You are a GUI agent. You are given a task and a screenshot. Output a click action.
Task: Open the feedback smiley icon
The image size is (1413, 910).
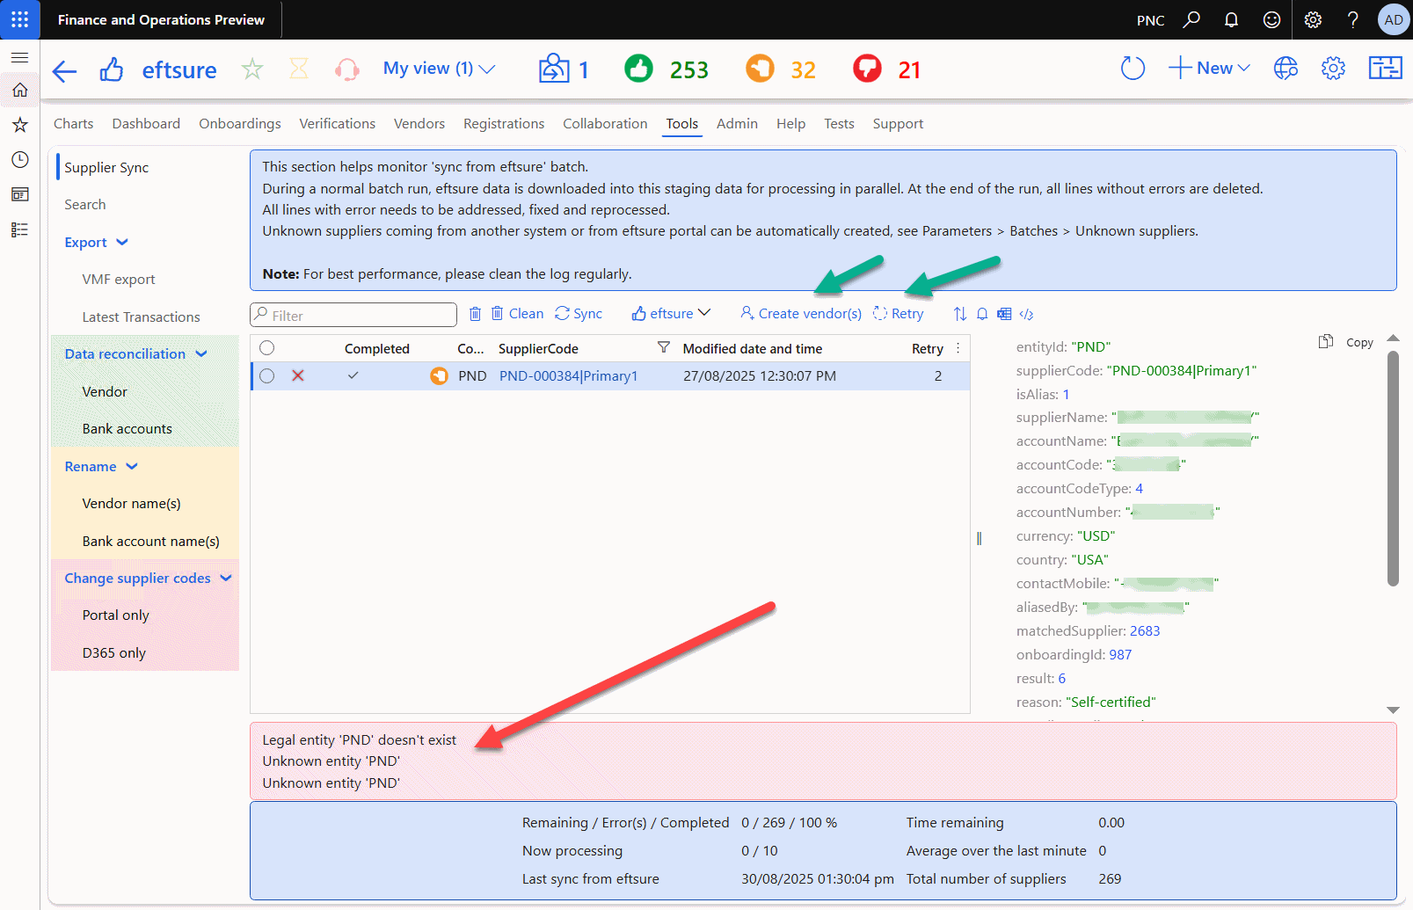(x=1271, y=19)
